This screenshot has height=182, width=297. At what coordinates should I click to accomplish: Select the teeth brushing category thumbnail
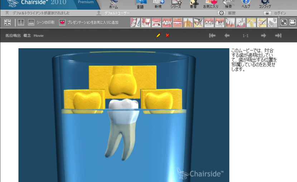pos(135,22)
